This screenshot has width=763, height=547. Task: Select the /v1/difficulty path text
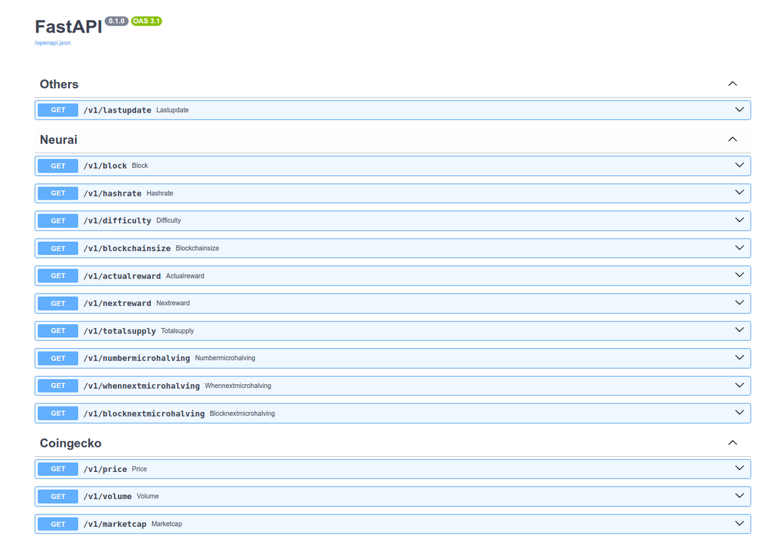tap(117, 221)
